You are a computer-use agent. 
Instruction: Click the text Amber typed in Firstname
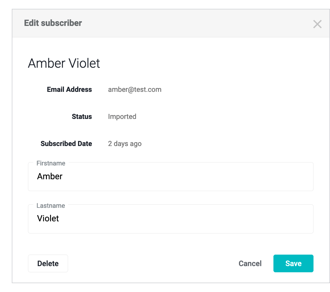tap(50, 176)
